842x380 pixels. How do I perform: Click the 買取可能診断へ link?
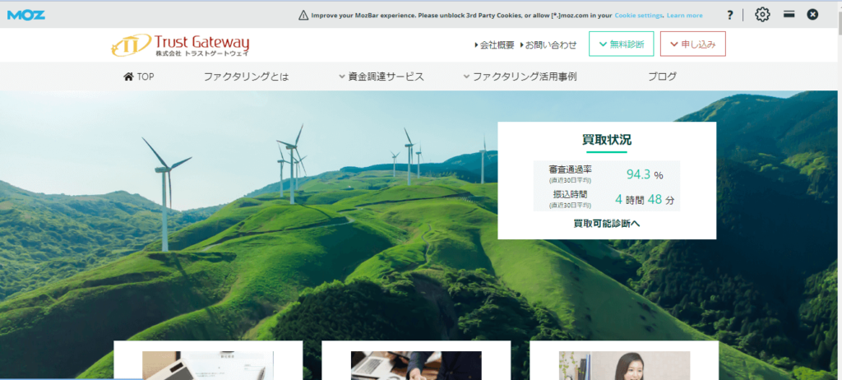[x=606, y=223]
